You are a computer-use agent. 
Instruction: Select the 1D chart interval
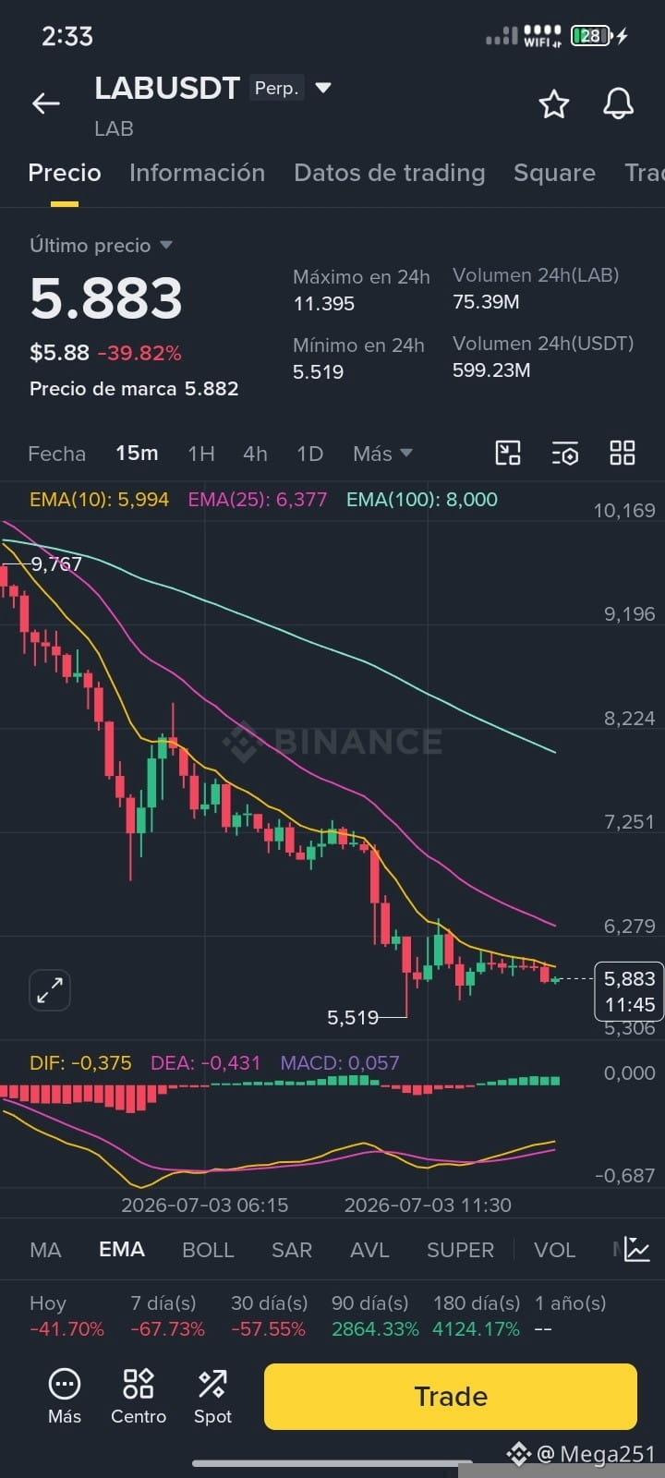click(309, 454)
